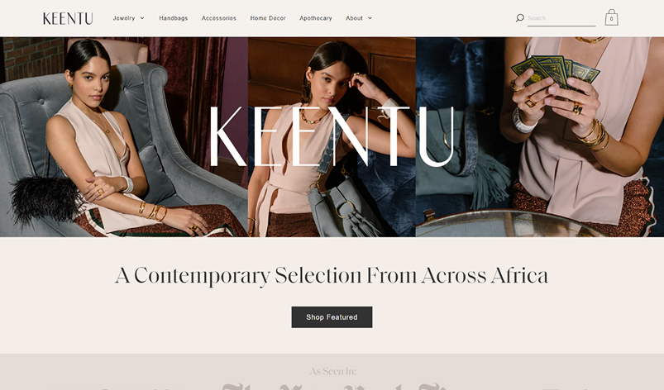The height and width of the screenshot is (390, 664).
Task: Click the Contemporary Selection From Across Africa headline
Action: click(332, 276)
